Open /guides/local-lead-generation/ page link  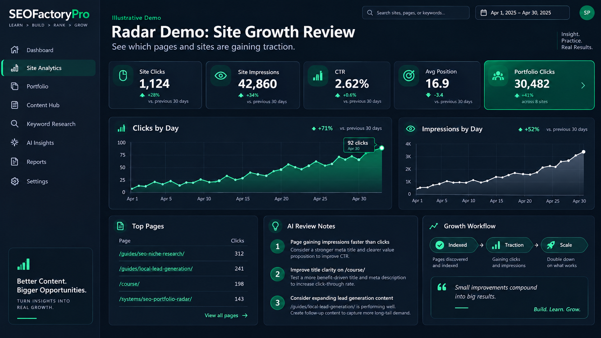click(x=156, y=269)
